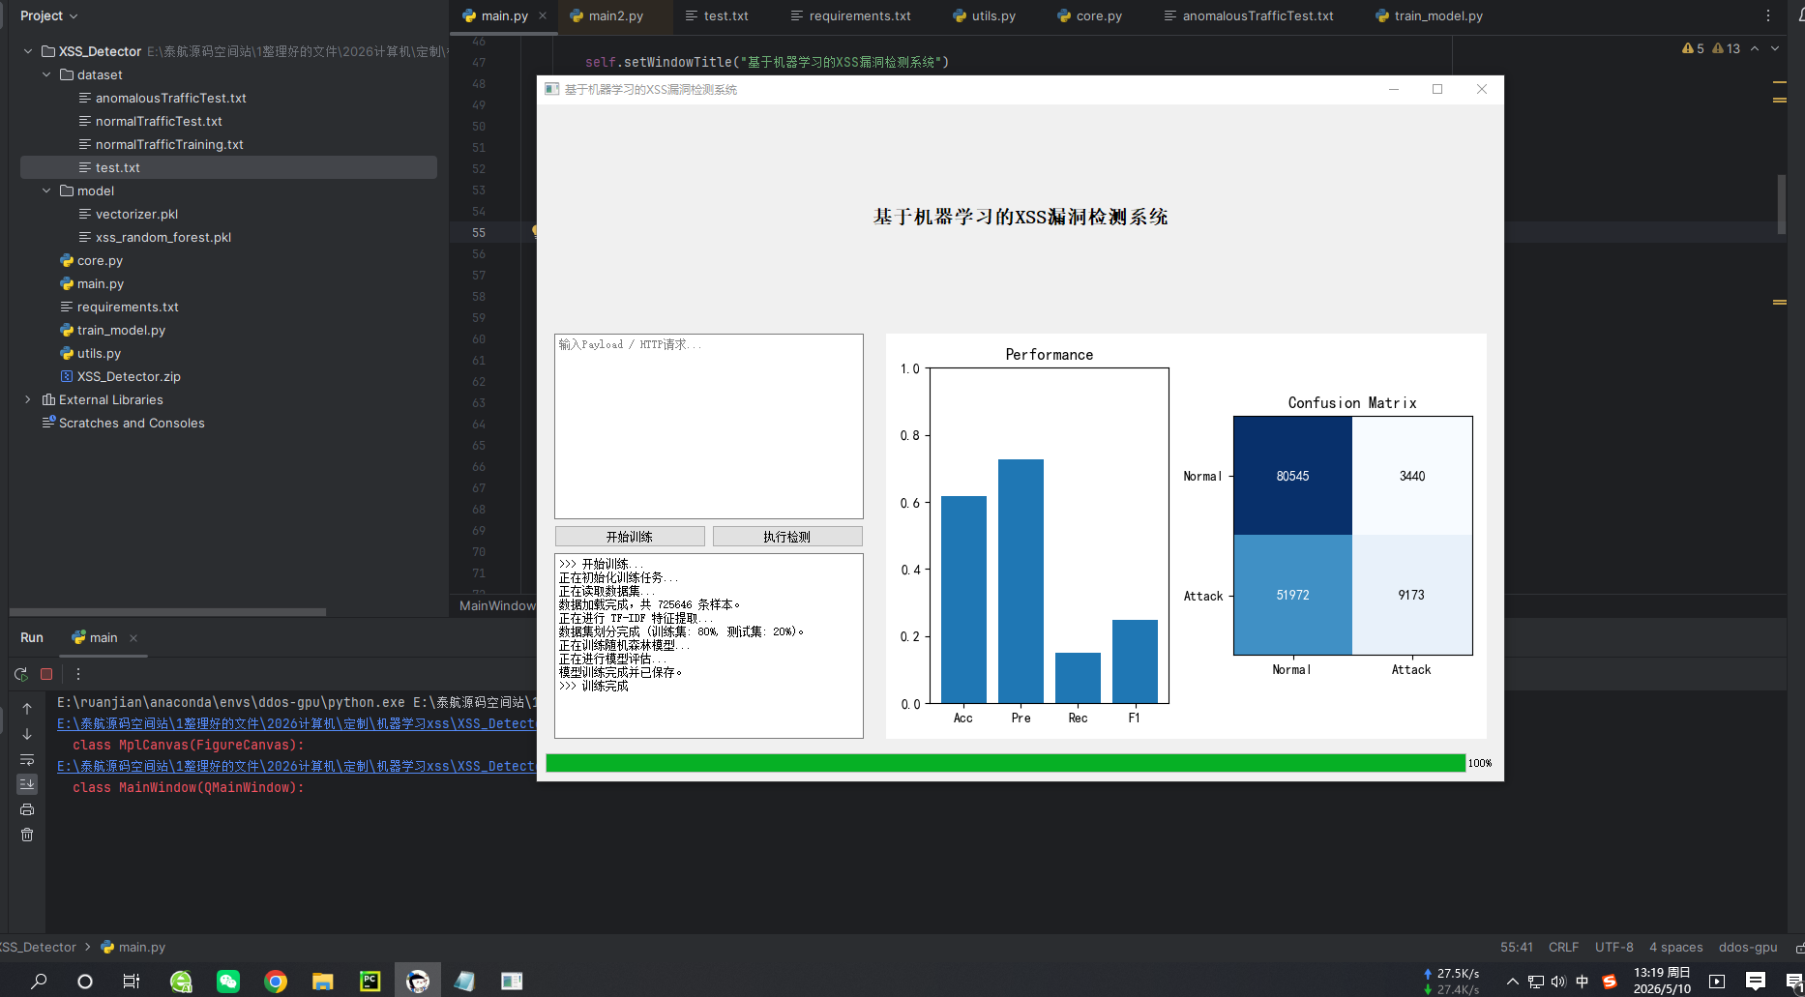
Task: Clear all console output with trash icon
Action: (27, 835)
